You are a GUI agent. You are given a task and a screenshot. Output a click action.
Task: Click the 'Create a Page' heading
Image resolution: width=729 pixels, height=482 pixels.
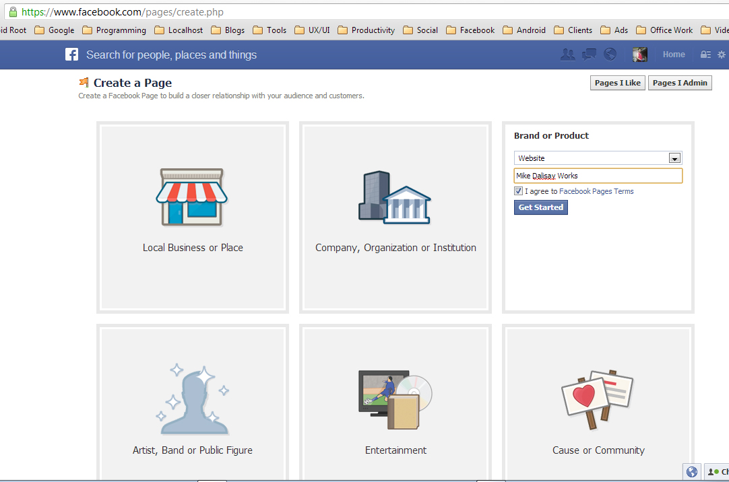tap(133, 83)
